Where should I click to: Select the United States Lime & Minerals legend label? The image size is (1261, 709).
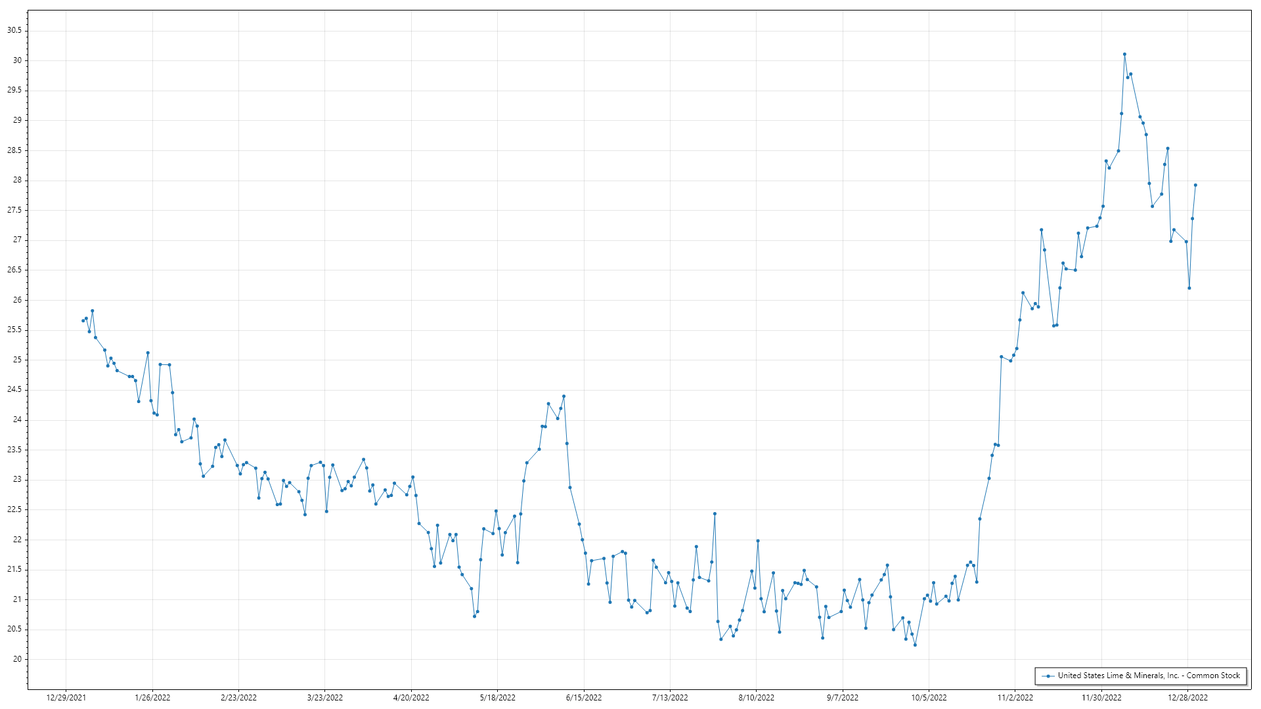(x=1149, y=676)
